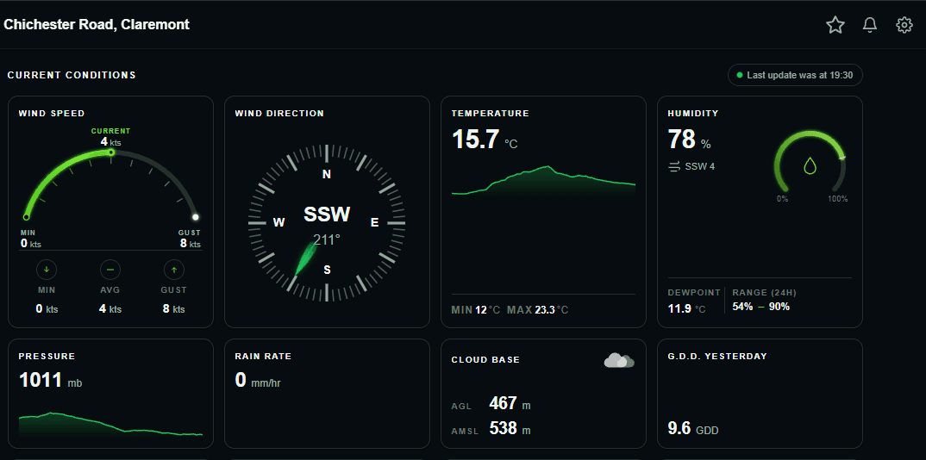The height and width of the screenshot is (460, 926).
Task: Click the AVG minus circle icon
Action: pos(110,270)
